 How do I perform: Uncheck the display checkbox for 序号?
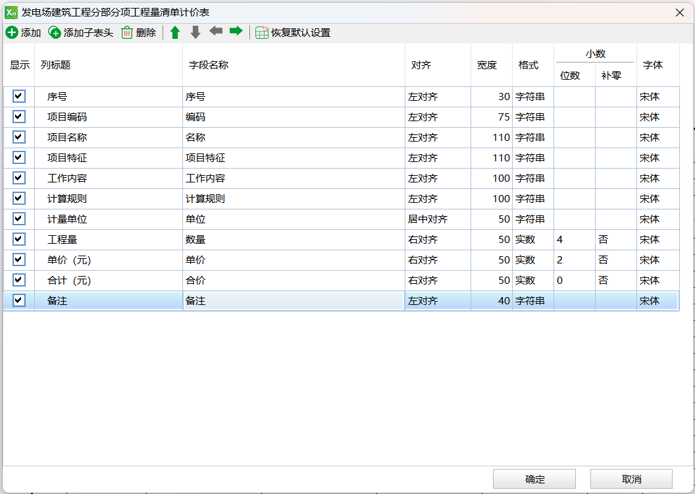(19, 96)
